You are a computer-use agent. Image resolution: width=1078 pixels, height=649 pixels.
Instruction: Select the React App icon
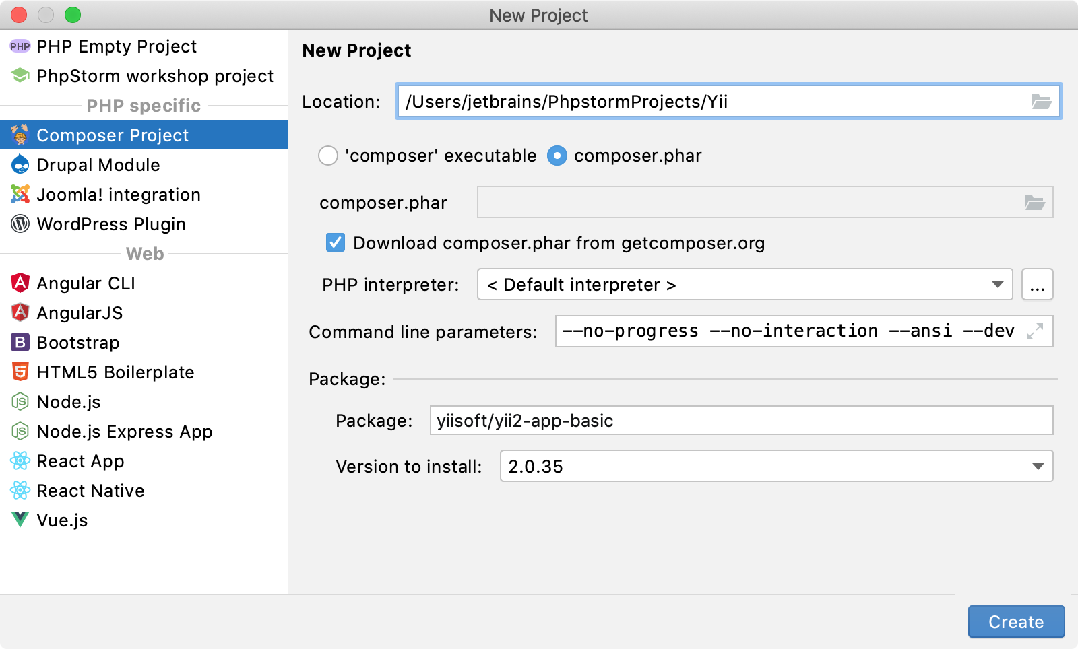[x=20, y=461]
